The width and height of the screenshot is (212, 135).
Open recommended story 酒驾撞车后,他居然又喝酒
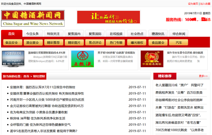[178, 115]
